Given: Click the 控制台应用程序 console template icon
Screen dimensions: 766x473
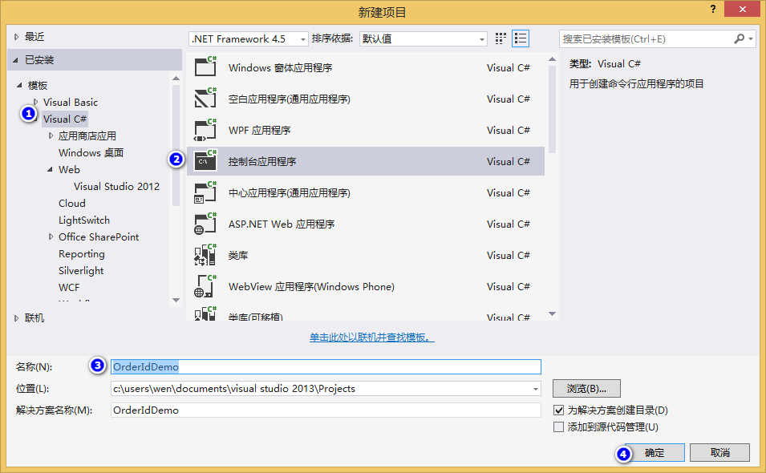Looking at the screenshot, I should pyautogui.click(x=205, y=160).
